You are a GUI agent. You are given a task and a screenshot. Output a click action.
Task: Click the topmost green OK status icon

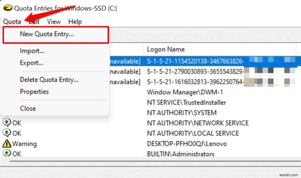(x=6, y=123)
